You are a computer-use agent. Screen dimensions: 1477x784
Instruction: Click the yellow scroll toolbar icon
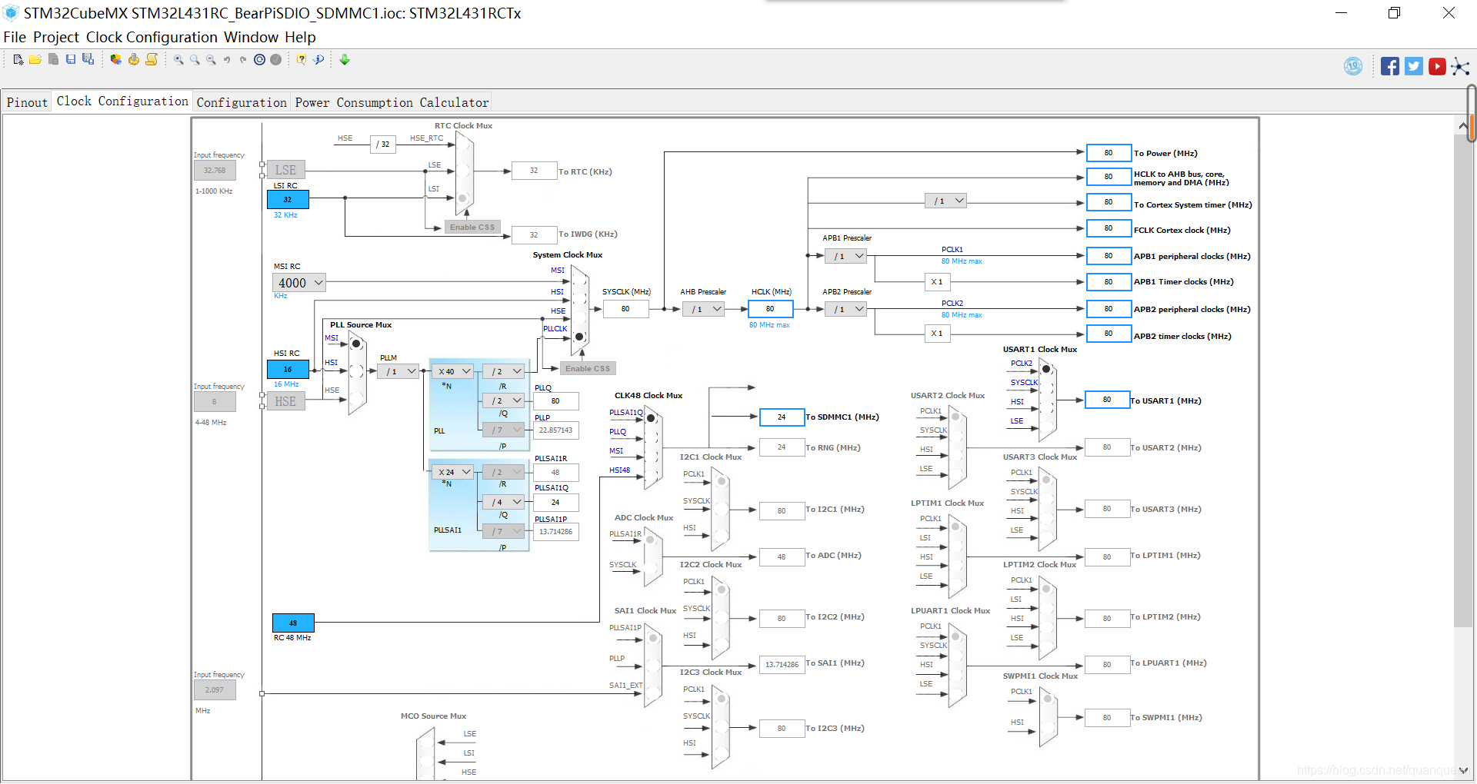coord(152,59)
